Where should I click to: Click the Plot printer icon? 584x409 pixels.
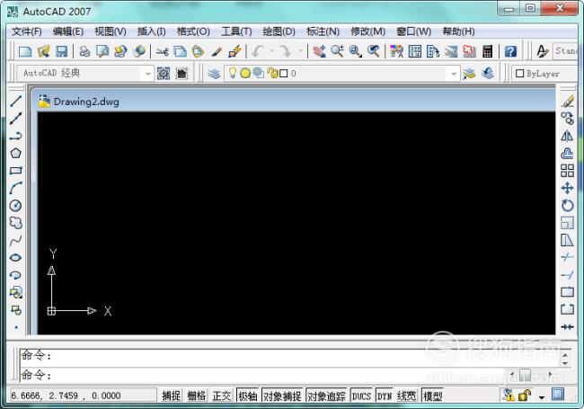(85, 51)
